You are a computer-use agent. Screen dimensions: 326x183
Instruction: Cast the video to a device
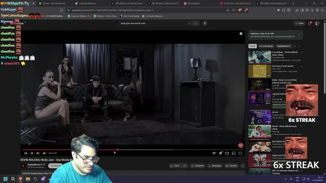coord(234,153)
